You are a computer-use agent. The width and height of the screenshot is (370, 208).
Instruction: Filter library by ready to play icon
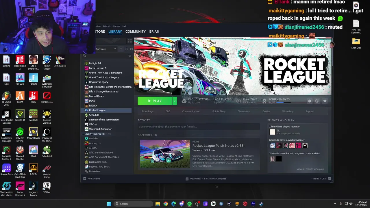(x=131, y=49)
